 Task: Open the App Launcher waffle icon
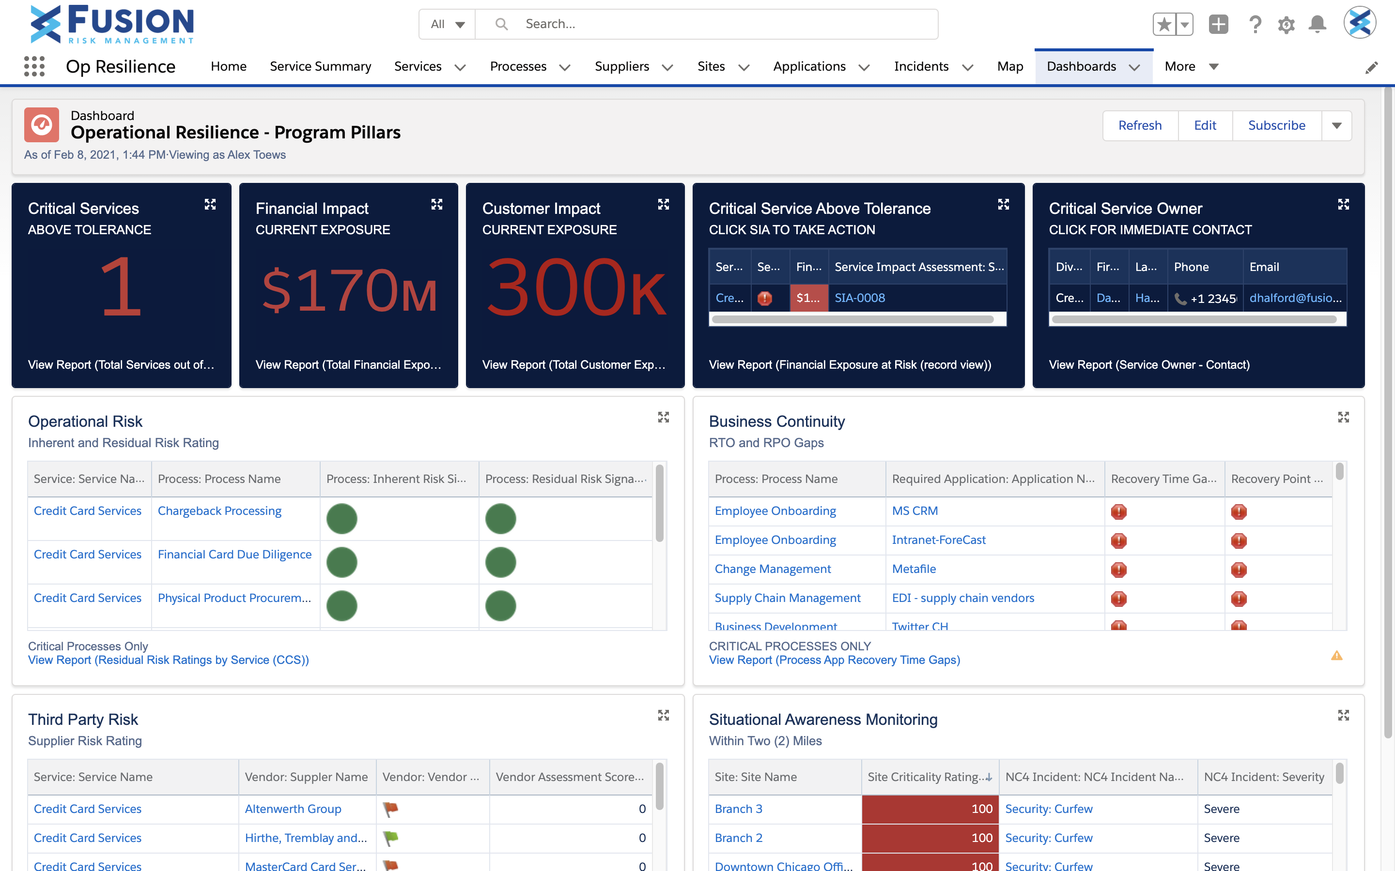34,66
